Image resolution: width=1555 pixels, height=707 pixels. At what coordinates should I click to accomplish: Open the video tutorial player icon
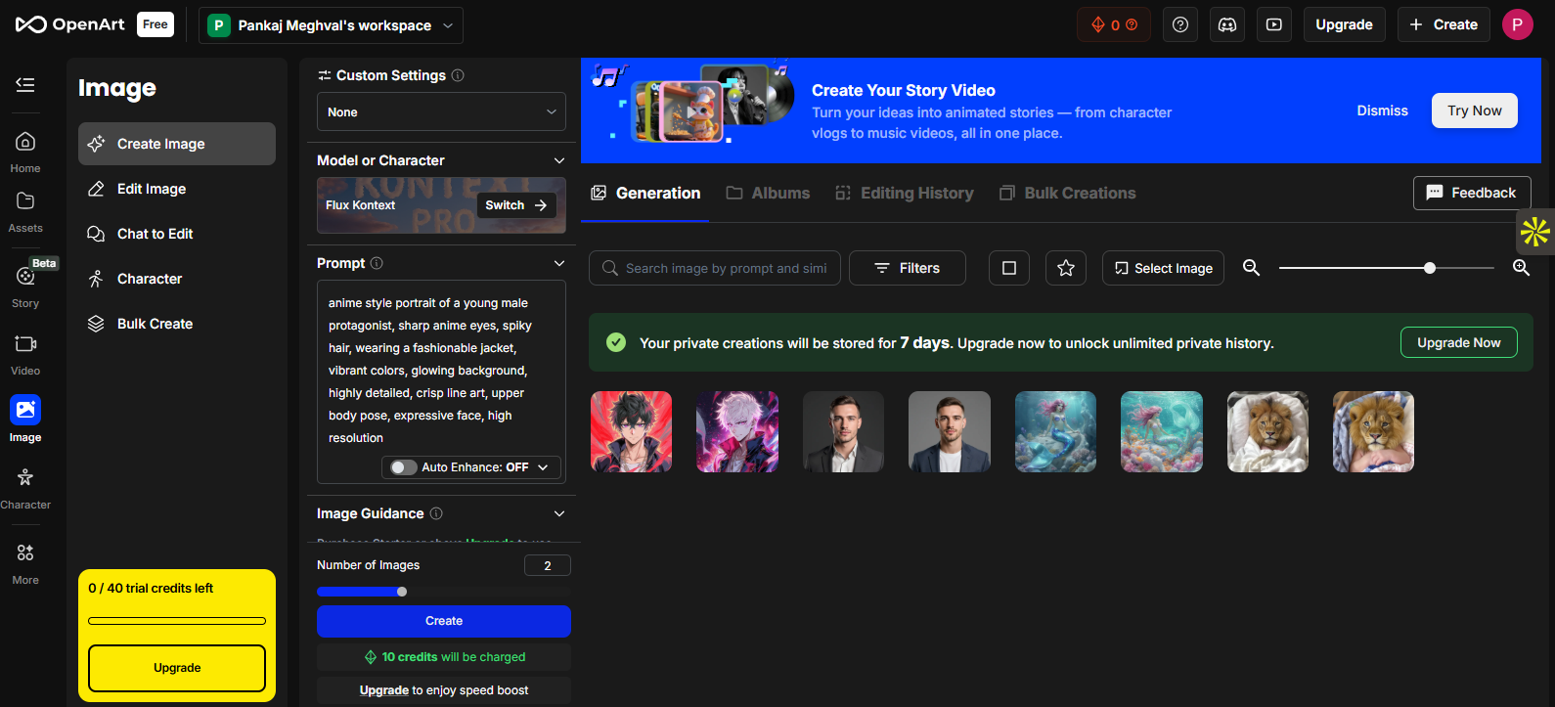click(x=1274, y=24)
